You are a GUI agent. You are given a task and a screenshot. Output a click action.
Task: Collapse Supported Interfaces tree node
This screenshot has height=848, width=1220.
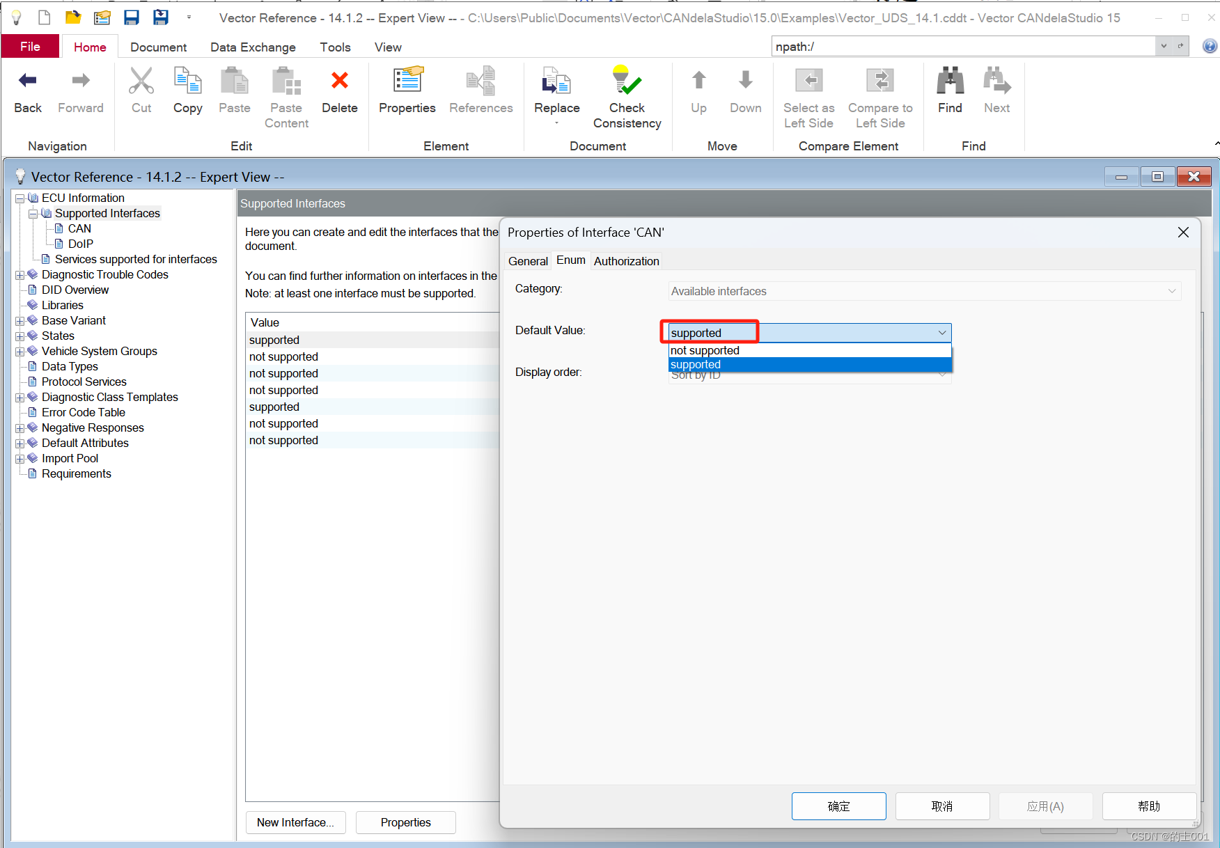[x=33, y=214]
